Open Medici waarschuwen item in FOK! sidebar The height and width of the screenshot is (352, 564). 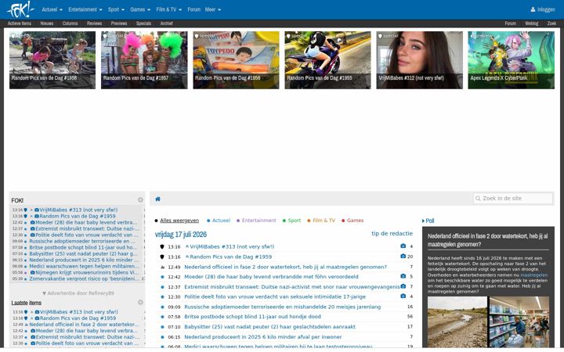click(x=84, y=266)
